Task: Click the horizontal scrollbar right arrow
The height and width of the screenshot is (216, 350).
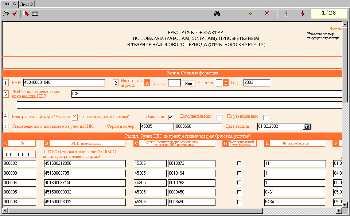Action: pos(339,211)
